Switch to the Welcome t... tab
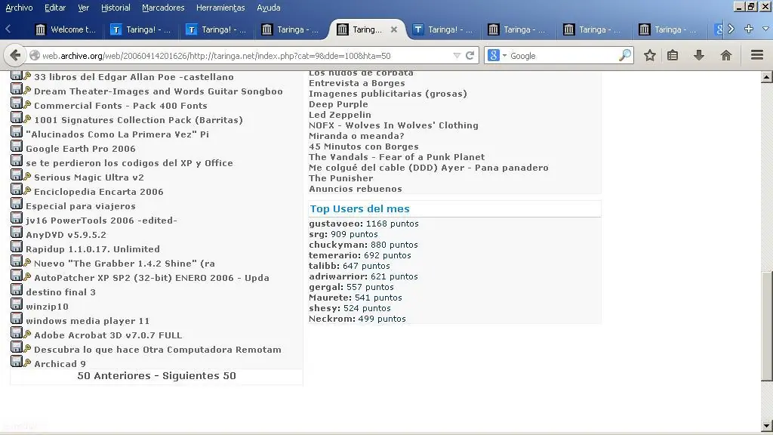This screenshot has height=435, width=773. coord(66,29)
